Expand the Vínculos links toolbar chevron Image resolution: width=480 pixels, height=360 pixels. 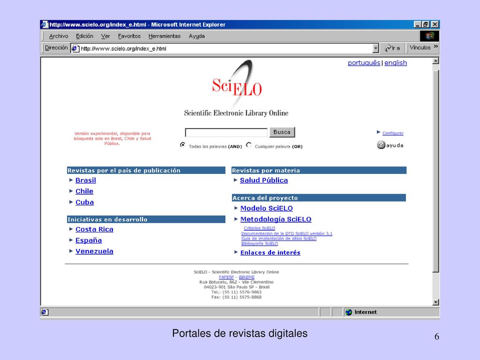435,46
